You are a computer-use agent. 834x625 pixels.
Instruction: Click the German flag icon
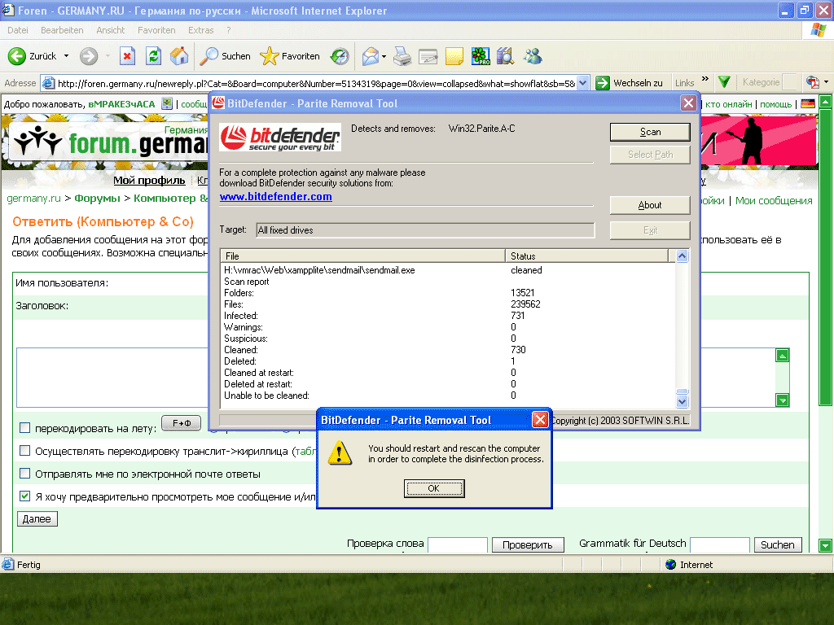point(808,103)
